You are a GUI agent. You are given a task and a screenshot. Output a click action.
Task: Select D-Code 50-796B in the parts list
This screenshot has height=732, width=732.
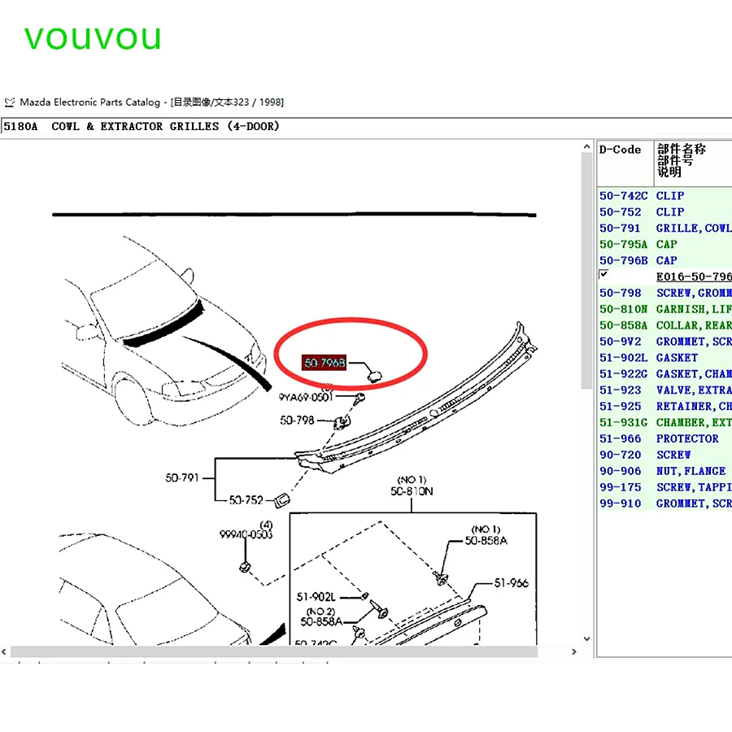[623, 260]
